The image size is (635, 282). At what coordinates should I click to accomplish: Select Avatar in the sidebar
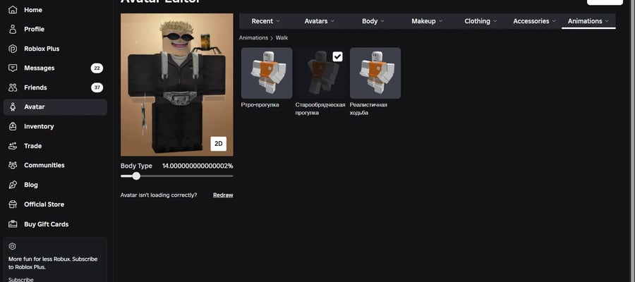[55, 107]
